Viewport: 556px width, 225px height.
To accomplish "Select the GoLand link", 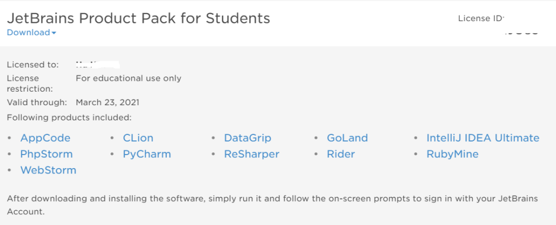I will click(x=347, y=138).
